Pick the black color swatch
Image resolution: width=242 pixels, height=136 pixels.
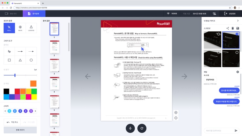[6, 91]
